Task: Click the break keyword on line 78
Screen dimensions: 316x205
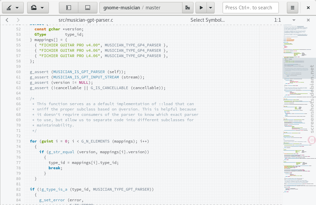Action: [x=55, y=168]
